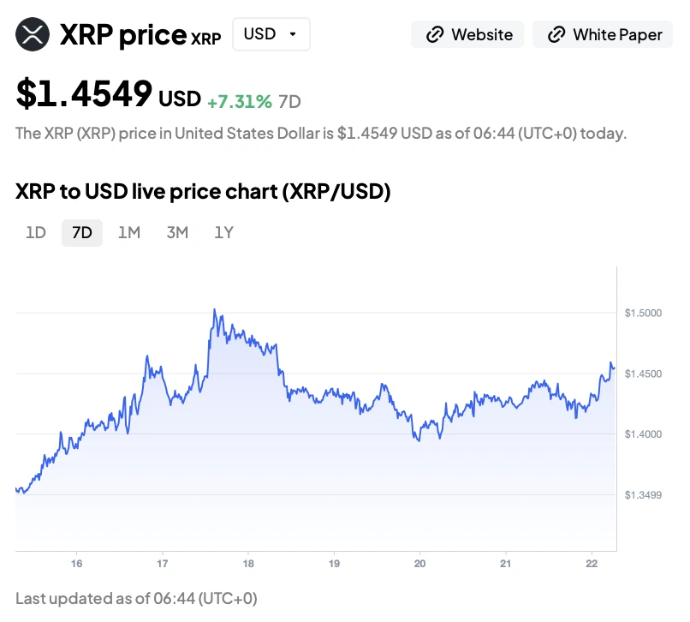Open the USD currency dropdown
This screenshot has height=622, width=690.
[271, 34]
